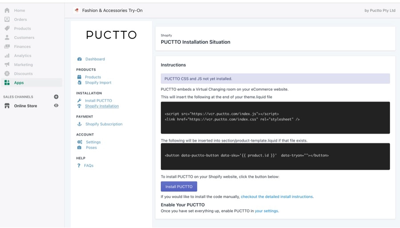Click 'PUCTTO CSS and JS not yet installed.' banner

[275, 78]
